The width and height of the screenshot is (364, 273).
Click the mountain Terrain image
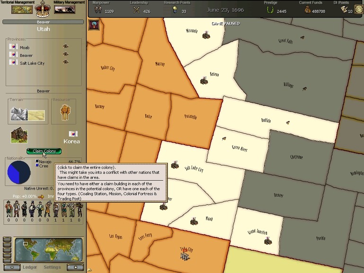tap(19, 114)
